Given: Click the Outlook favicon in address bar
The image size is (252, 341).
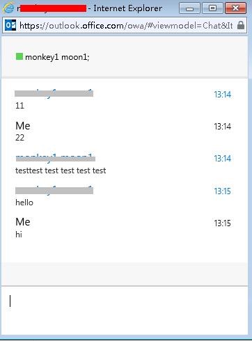Looking at the screenshot, I should coord(10,25).
